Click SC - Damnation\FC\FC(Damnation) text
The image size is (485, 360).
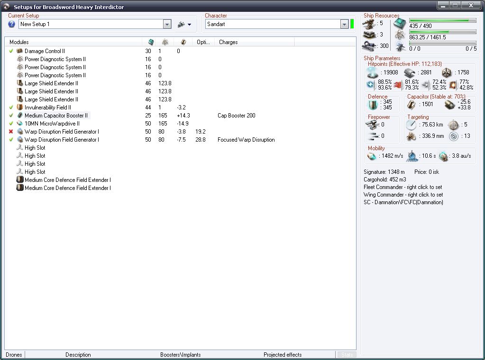pos(403,202)
